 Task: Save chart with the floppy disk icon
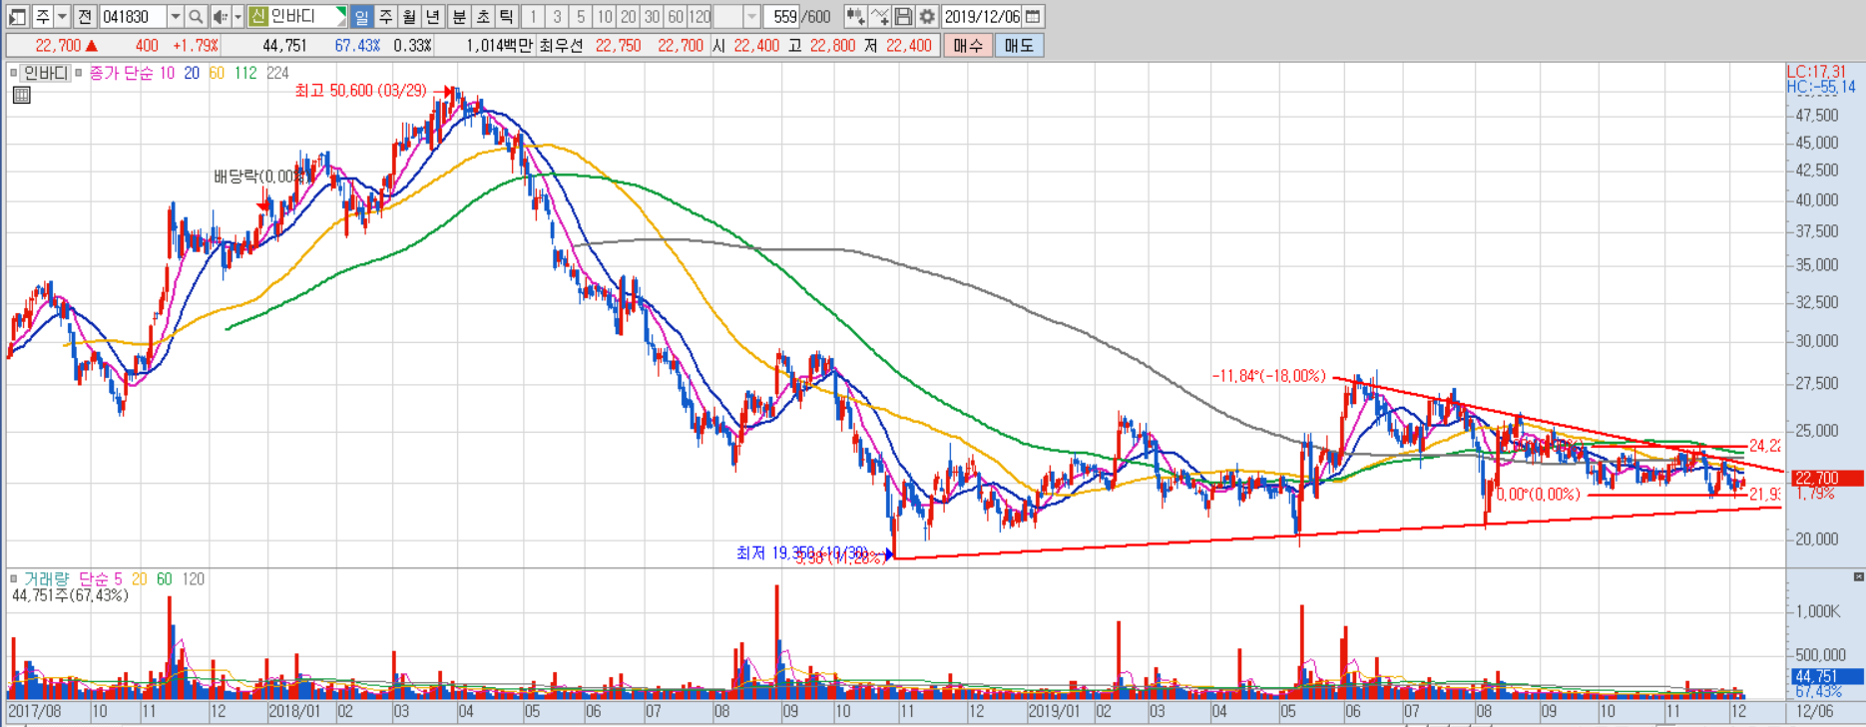pyautogui.click(x=903, y=16)
